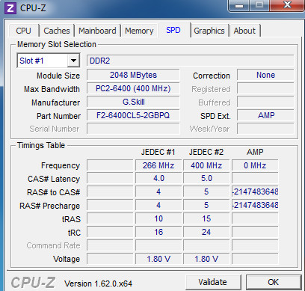The width and height of the screenshot is (305, 291).
Task: Click the empty Serial Number field
Action: pyautogui.click(x=133, y=129)
